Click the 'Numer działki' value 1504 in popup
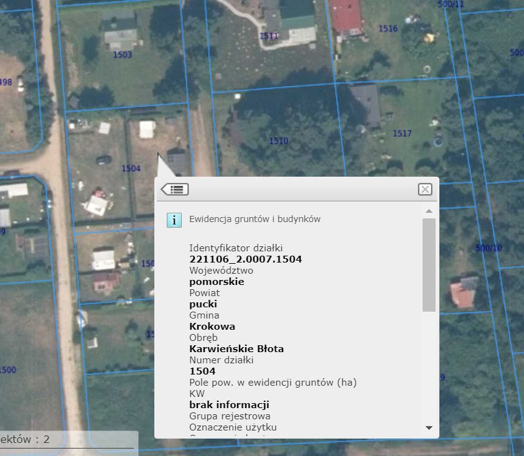 [x=202, y=371]
